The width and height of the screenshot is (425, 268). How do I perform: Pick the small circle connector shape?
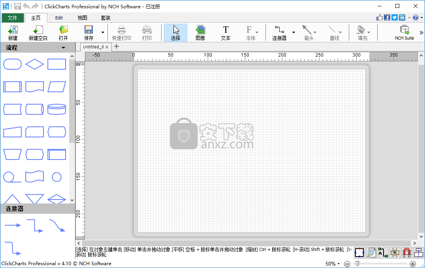[56, 177]
